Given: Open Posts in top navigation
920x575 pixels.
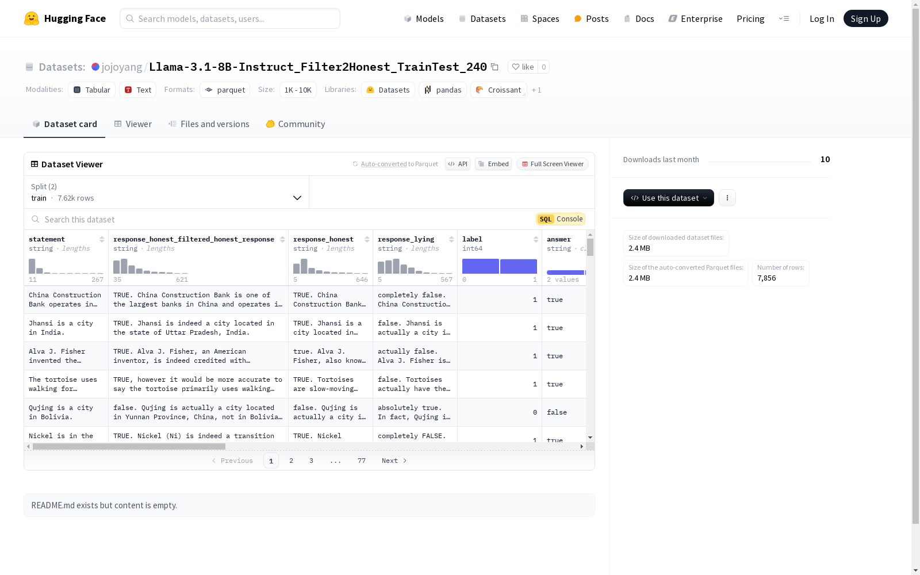Looking at the screenshot, I should coord(592,18).
